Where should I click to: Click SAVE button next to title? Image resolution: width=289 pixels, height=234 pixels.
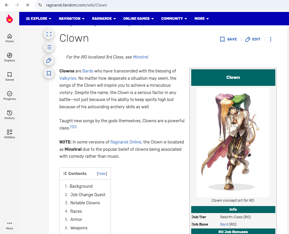click(228, 39)
